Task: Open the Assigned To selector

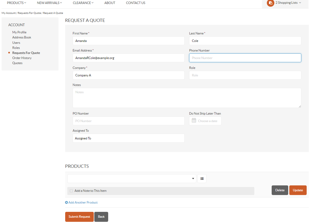Action: click(128, 138)
